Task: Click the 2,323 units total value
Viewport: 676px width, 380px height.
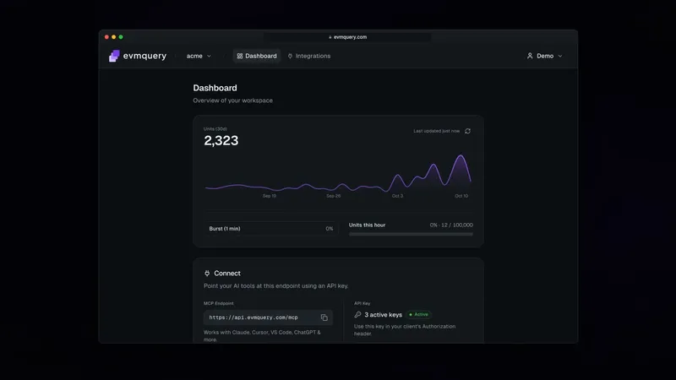Action: 221,140
